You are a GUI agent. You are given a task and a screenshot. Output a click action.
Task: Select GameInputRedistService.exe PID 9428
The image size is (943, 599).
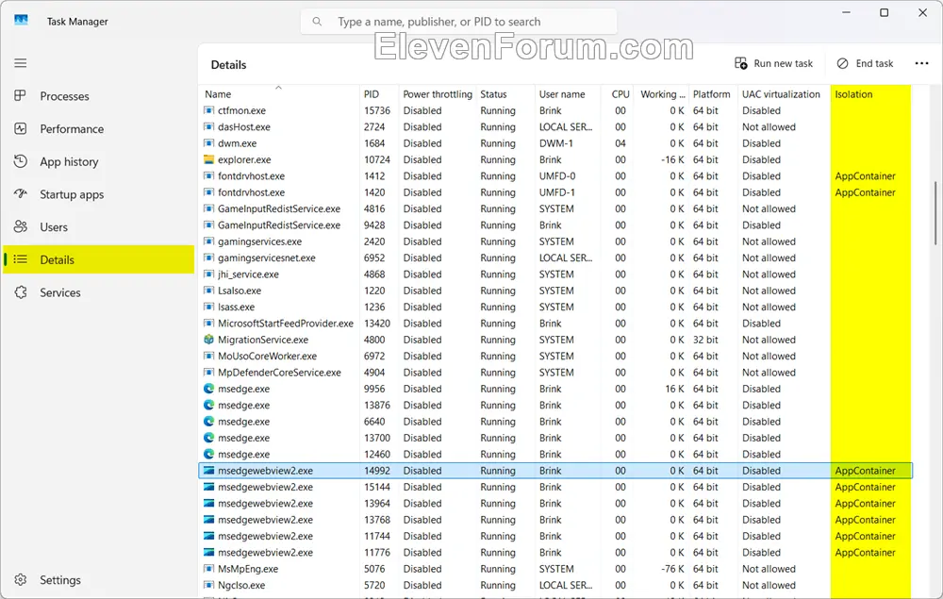pyautogui.click(x=279, y=225)
